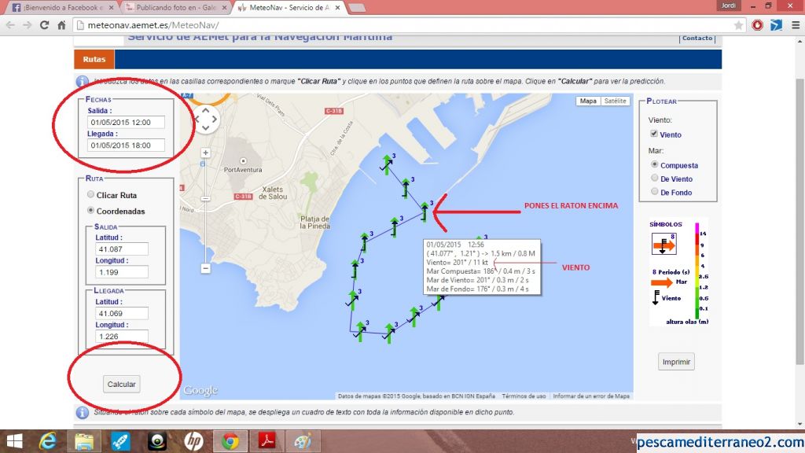Open the Paint taskbar icon
The width and height of the screenshot is (805, 453).
[303, 441]
